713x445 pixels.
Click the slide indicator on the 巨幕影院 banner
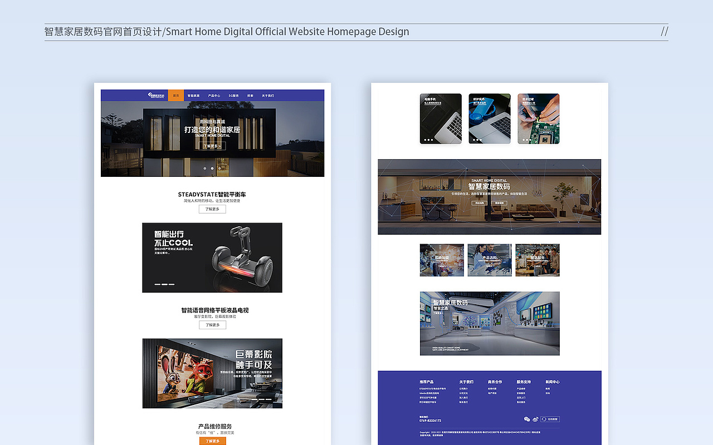(x=261, y=399)
